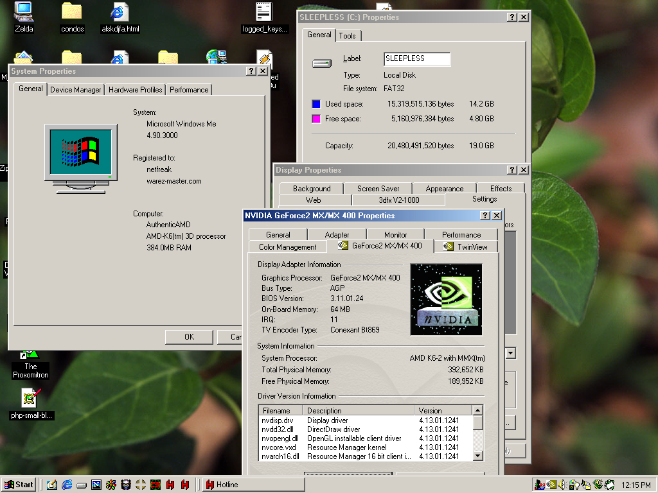Open alskdjfa.html desktop file

[120, 17]
